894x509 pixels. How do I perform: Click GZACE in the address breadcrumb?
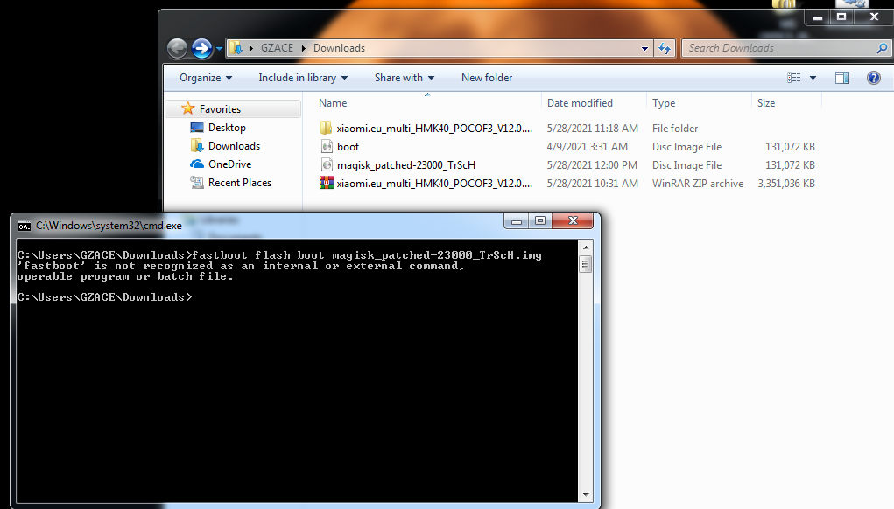277,48
